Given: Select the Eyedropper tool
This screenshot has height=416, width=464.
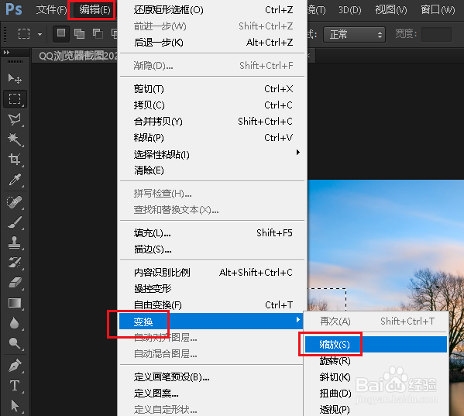Looking at the screenshot, I should (x=15, y=179).
